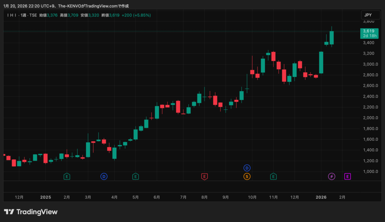Click the TradingView logo at bottom left

click(31, 212)
